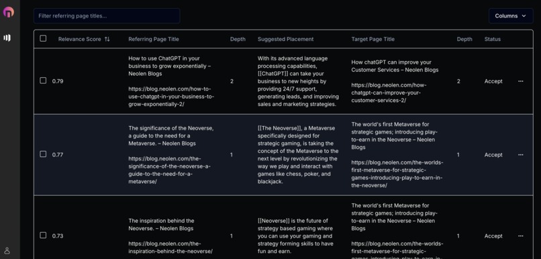Viewport: 541px width, 259px height.
Task: Open the-inspiration-behind-the-neoverse referring URL
Action: point(170,247)
